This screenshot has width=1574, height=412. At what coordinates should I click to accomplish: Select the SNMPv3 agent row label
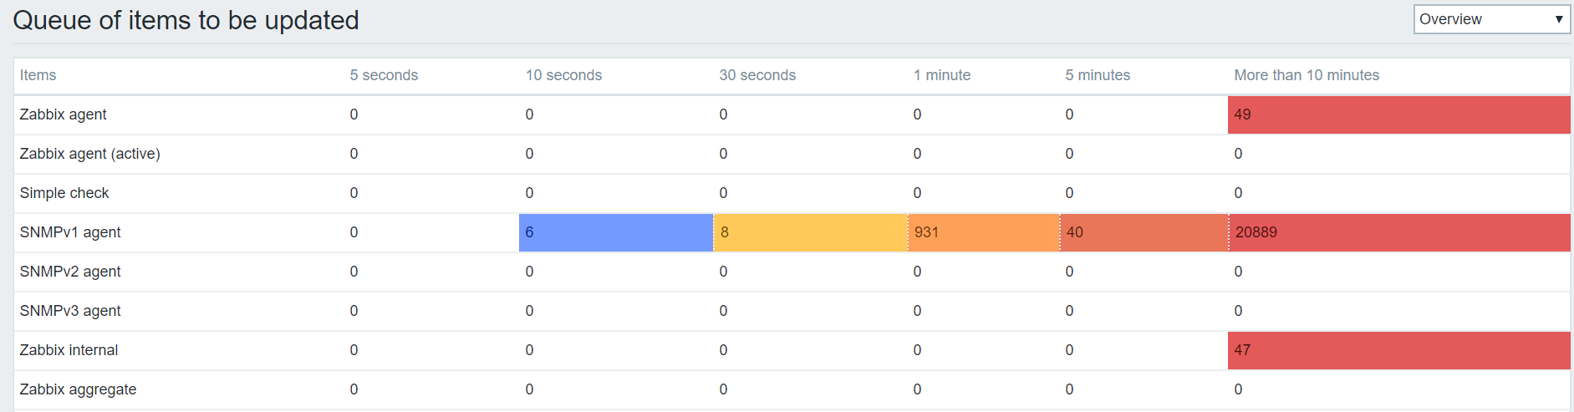(70, 311)
